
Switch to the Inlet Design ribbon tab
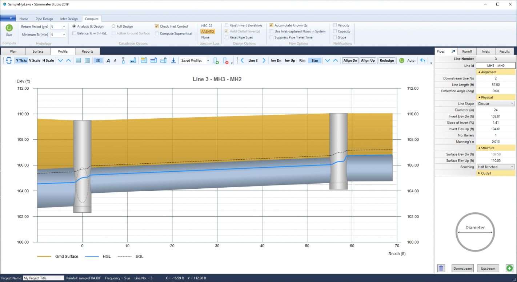tap(68, 19)
